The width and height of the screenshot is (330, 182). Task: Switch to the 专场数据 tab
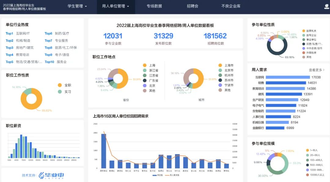pyautogui.click(x=154, y=7)
